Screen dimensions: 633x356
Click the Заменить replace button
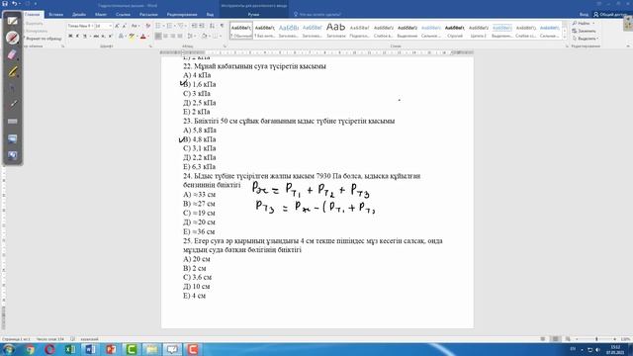click(x=585, y=31)
